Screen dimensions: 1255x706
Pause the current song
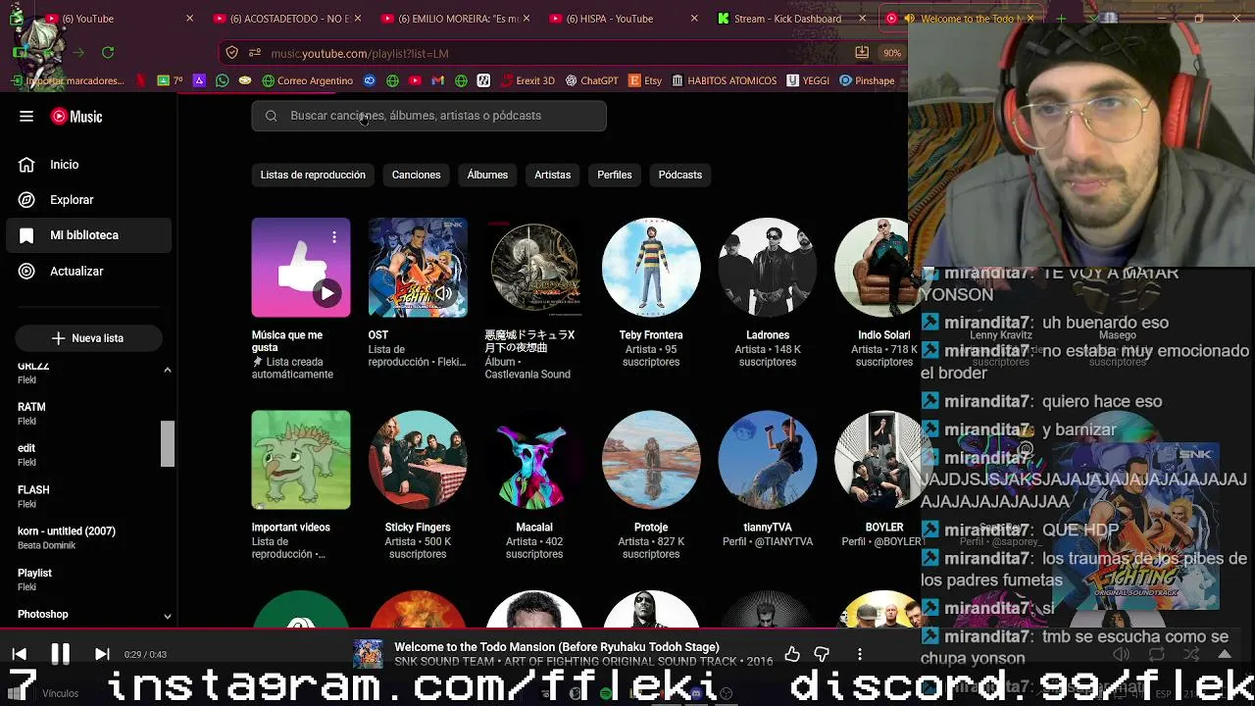tap(60, 654)
